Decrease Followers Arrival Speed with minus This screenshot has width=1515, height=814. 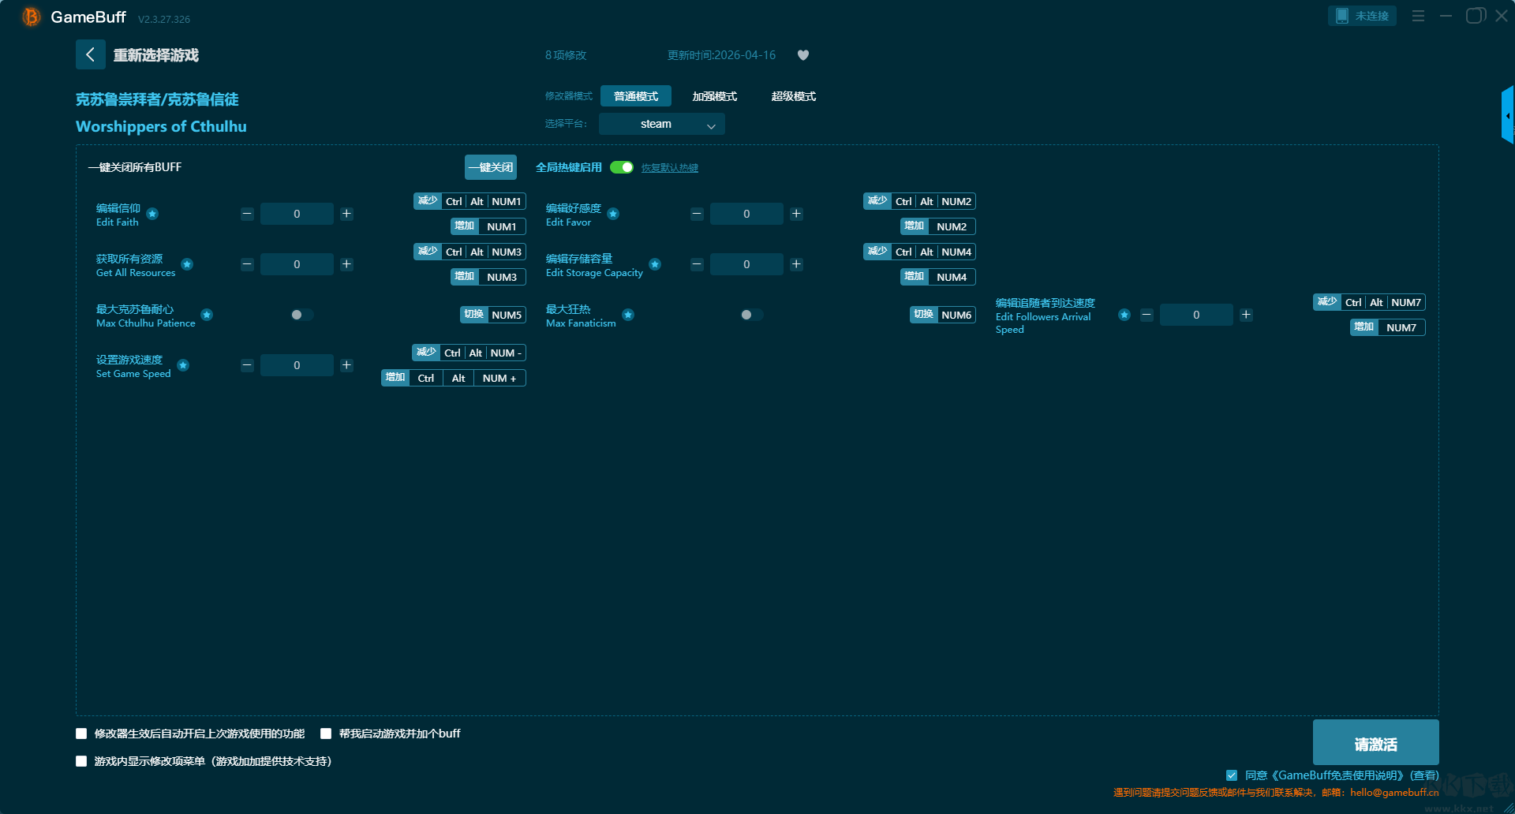point(1147,315)
